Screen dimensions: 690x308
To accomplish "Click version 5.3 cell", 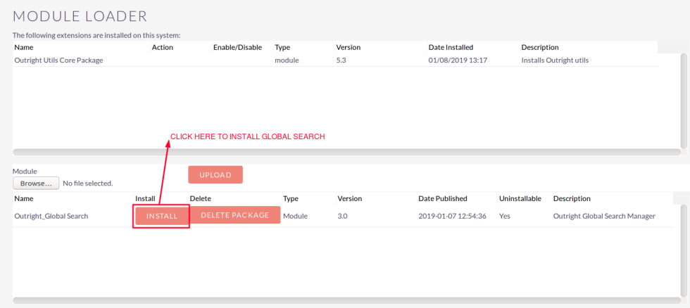I will pyautogui.click(x=341, y=60).
